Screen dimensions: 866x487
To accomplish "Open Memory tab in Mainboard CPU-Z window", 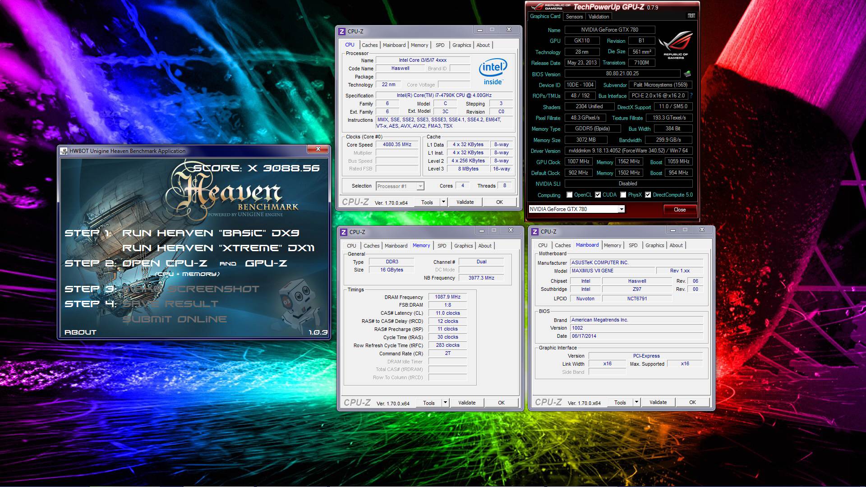I will (x=613, y=245).
